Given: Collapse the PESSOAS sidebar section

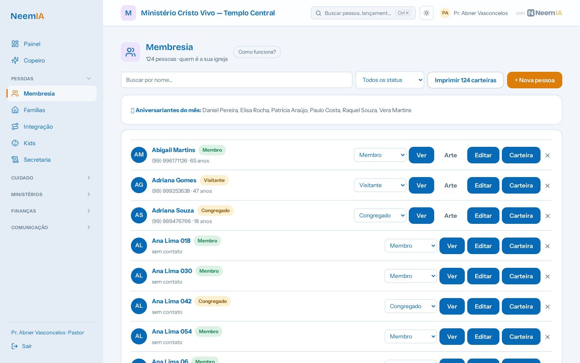Looking at the screenshot, I should pyautogui.click(x=52, y=79).
